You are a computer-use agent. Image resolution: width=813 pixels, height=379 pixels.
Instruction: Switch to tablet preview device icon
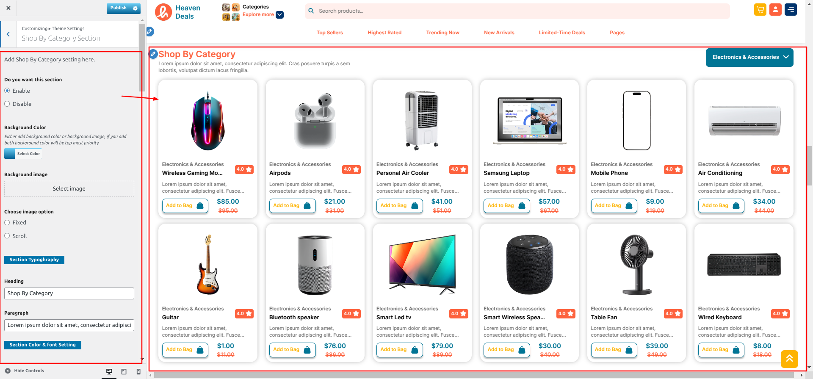click(x=124, y=371)
